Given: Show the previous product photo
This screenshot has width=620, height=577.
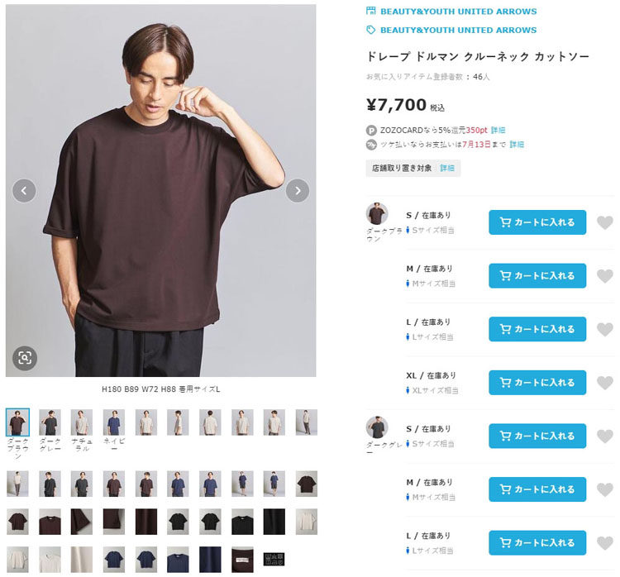Looking at the screenshot, I should coord(24,191).
